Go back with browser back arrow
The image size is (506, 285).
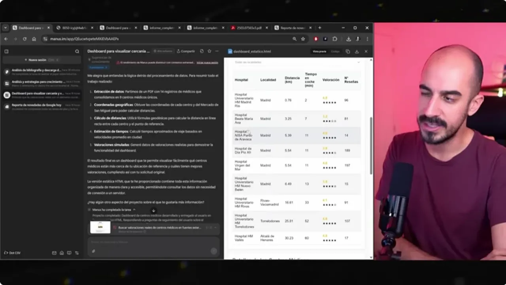pos(6,39)
